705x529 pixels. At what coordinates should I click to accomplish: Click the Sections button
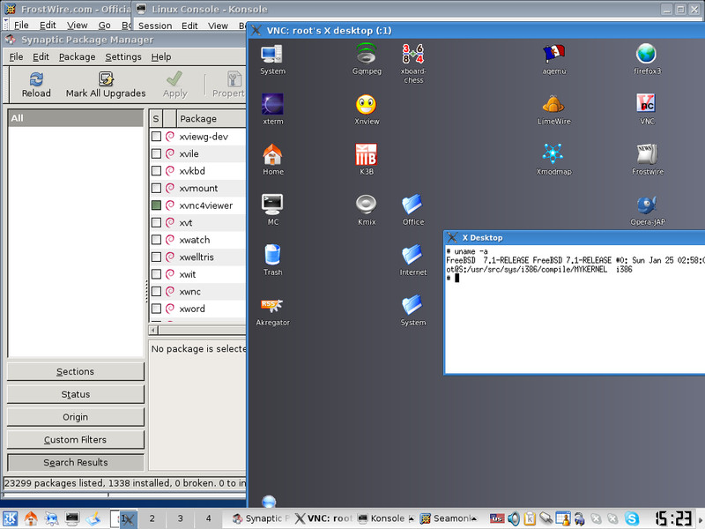coord(76,371)
